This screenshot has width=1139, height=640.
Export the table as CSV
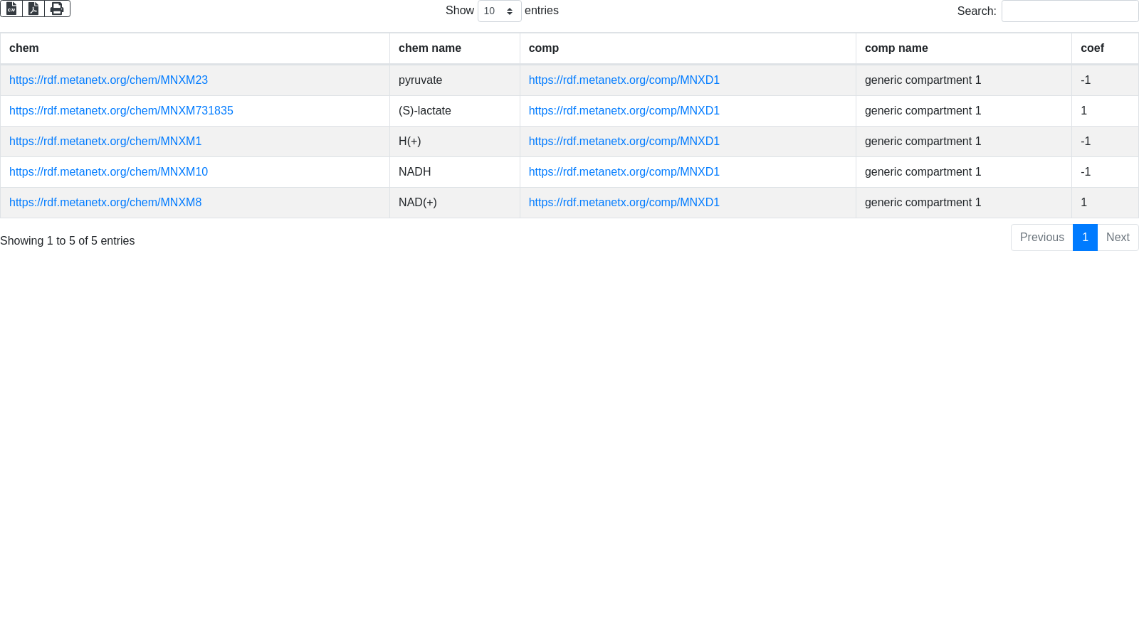click(11, 9)
